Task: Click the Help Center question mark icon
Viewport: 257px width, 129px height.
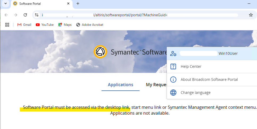Action: (173, 66)
